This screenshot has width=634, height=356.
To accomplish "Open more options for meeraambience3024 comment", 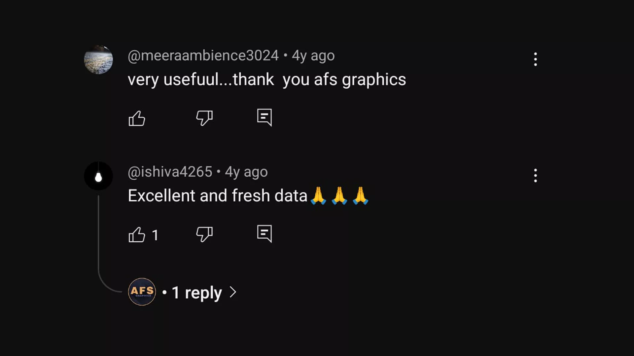I will [535, 59].
